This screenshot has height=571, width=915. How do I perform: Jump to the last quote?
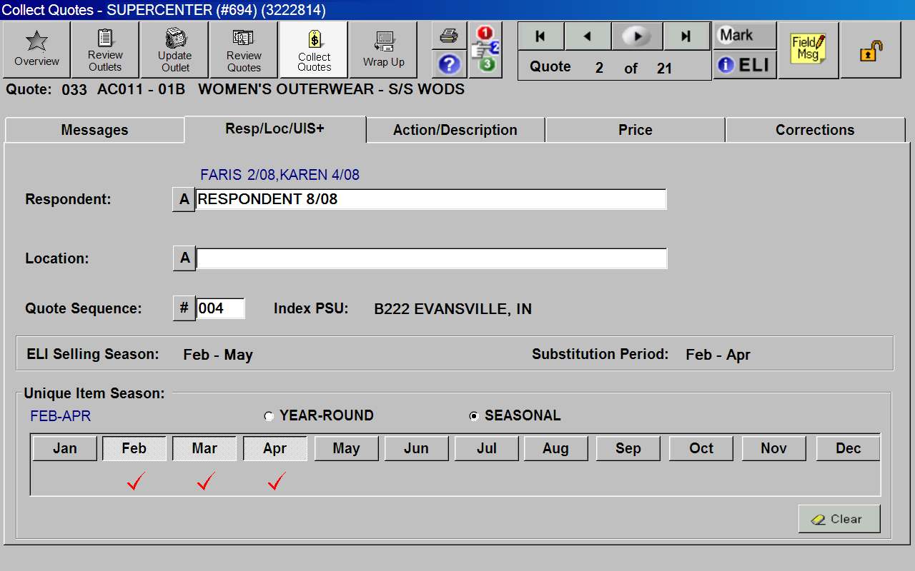pyautogui.click(x=686, y=36)
